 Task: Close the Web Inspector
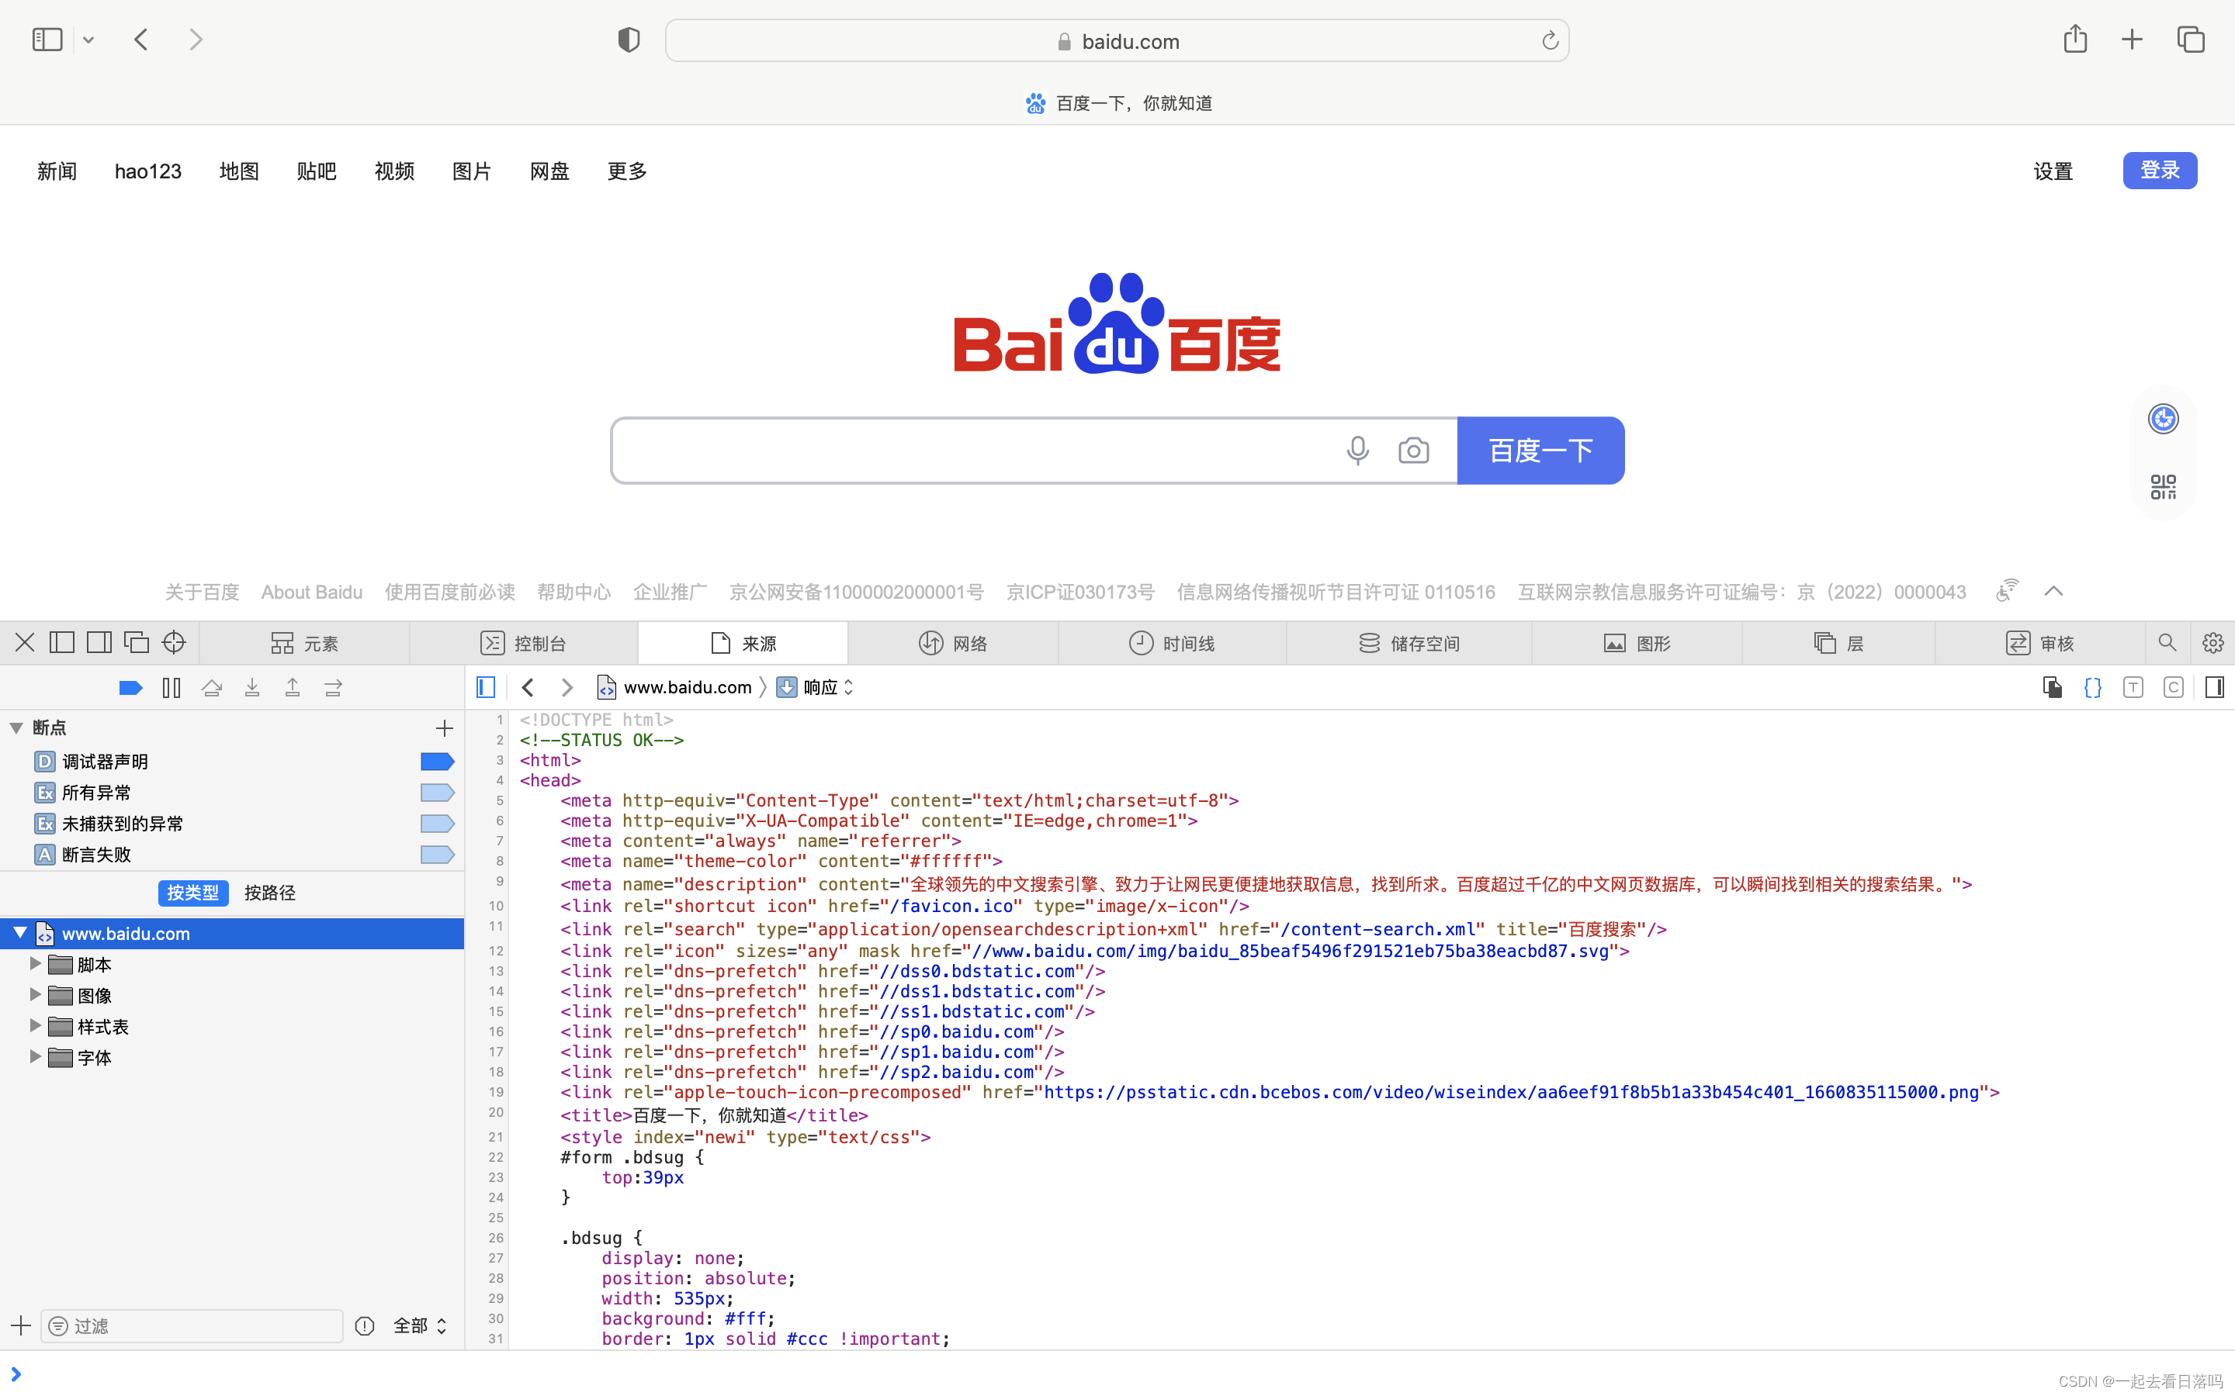pyautogui.click(x=25, y=643)
